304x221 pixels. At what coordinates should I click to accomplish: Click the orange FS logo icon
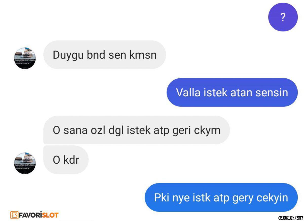point(14,215)
